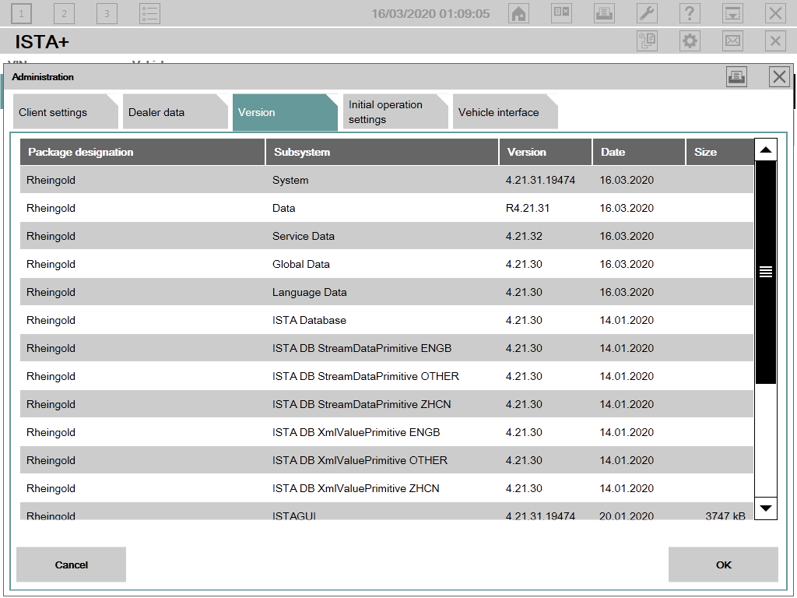Click the Date column header

[x=639, y=152]
